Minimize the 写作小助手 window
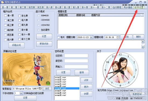 (x=136, y=2)
